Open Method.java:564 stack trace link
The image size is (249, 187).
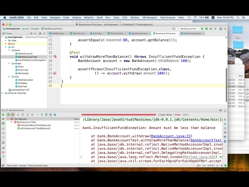tap(200, 157)
